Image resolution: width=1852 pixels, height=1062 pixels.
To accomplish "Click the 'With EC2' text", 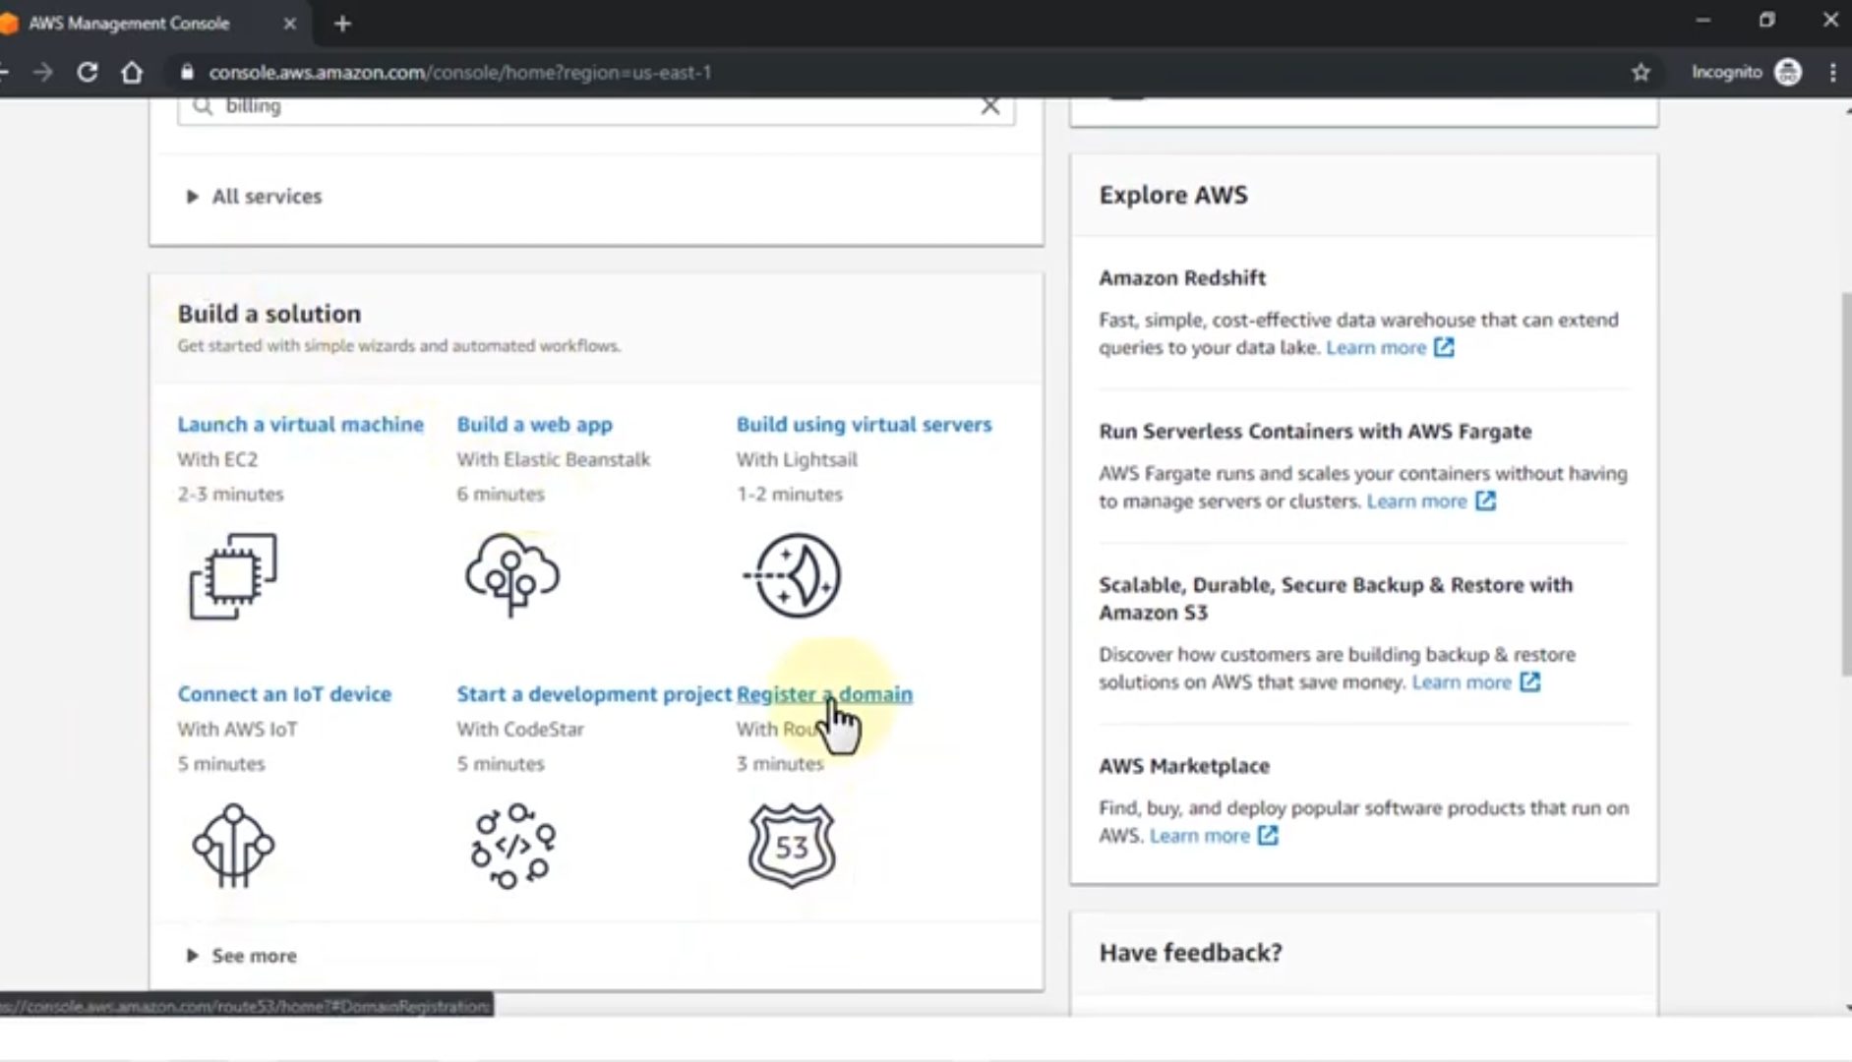I will tap(217, 459).
